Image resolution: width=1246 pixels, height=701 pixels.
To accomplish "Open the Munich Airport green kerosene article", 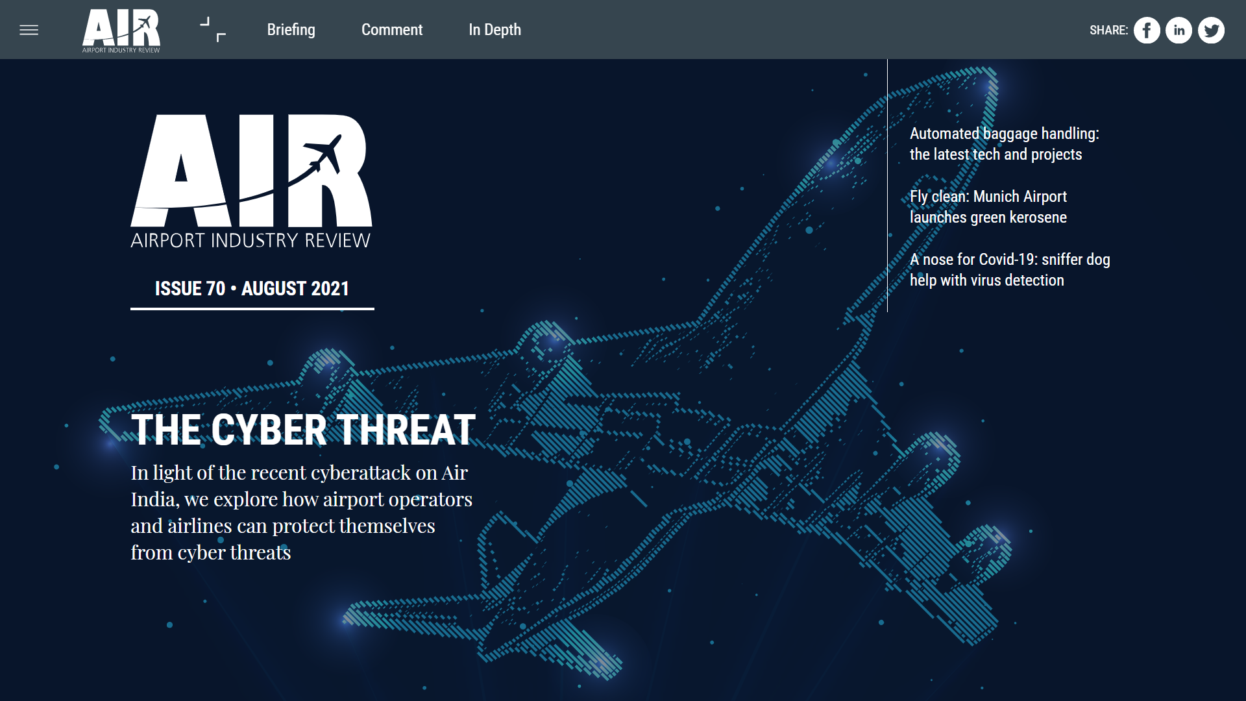I will pos(988,207).
